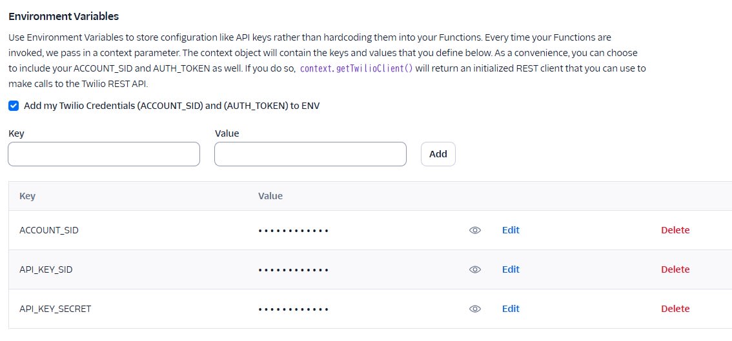Unmask the API_KEY_SECRET value via eye icon
Viewport: 732px width, 341px height.
[475, 308]
